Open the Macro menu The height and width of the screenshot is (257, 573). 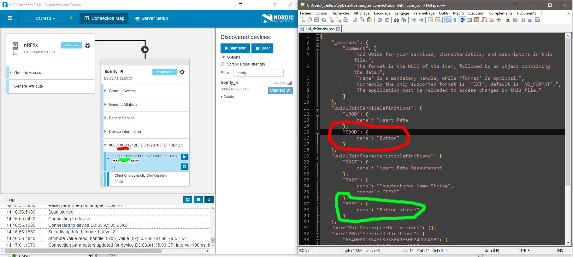tap(458, 13)
